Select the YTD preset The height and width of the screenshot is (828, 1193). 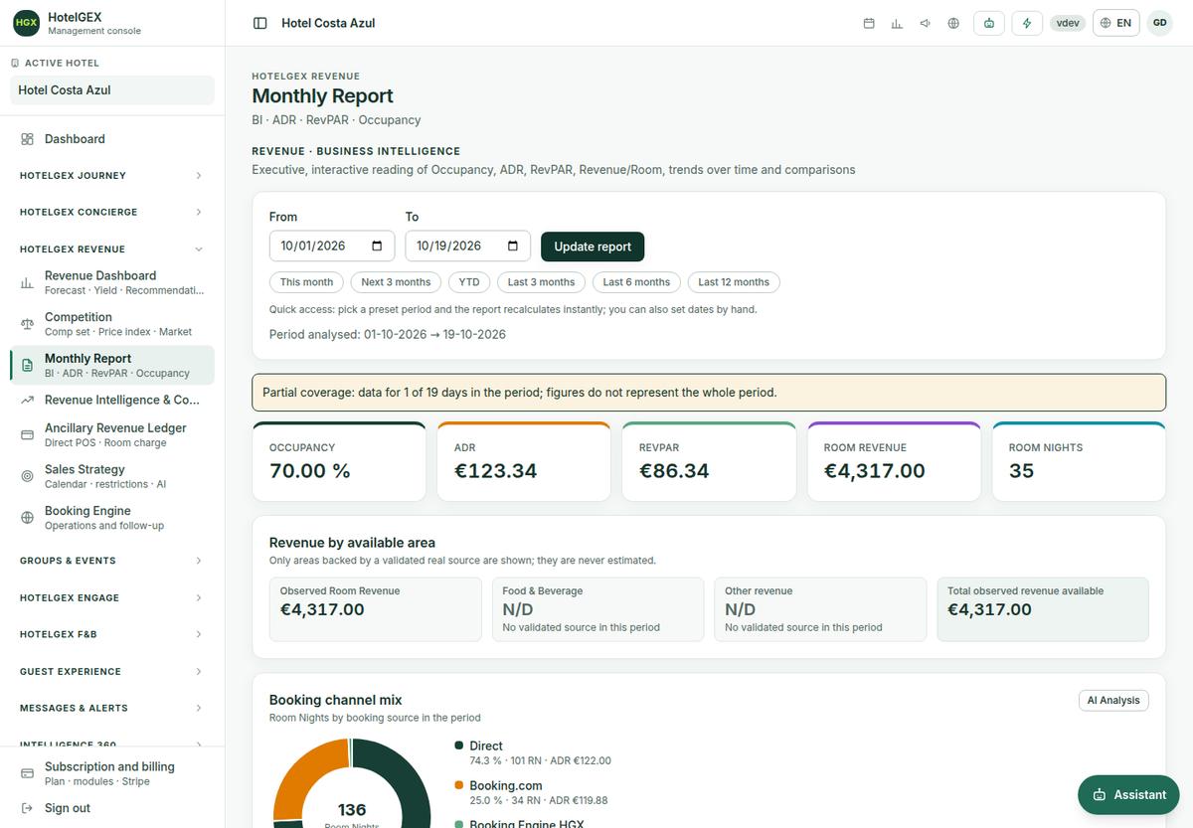[x=469, y=282]
